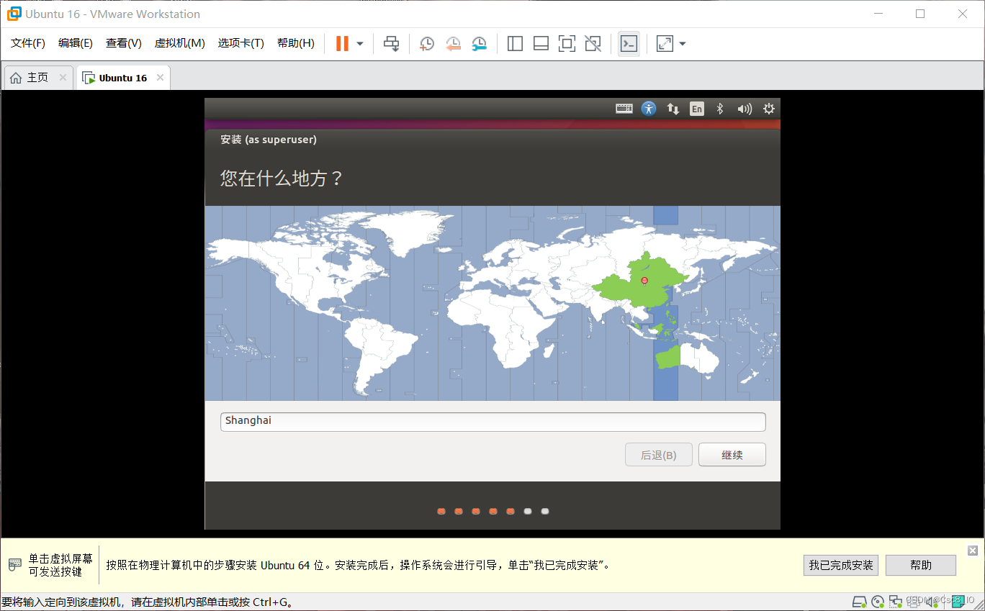Open the snapshot manager wrench-clock icon
Viewport: 985px width, 611px height.
(479, 44)
